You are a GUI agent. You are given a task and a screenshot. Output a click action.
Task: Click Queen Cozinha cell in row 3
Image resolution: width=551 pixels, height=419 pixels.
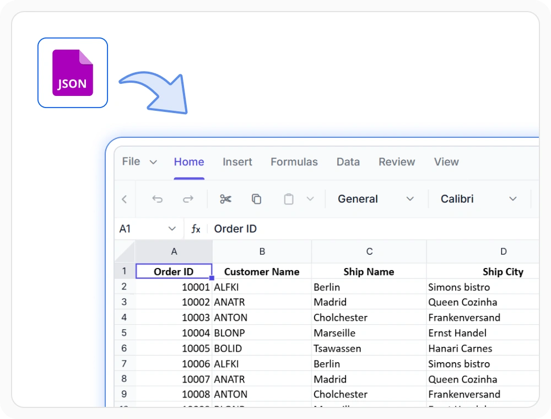(483, 302)
